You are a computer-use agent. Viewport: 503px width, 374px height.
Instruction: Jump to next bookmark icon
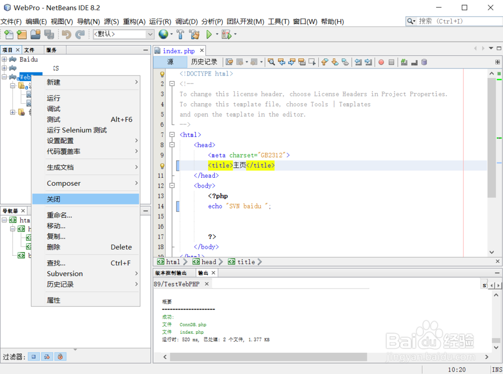(x=335, y=62)
